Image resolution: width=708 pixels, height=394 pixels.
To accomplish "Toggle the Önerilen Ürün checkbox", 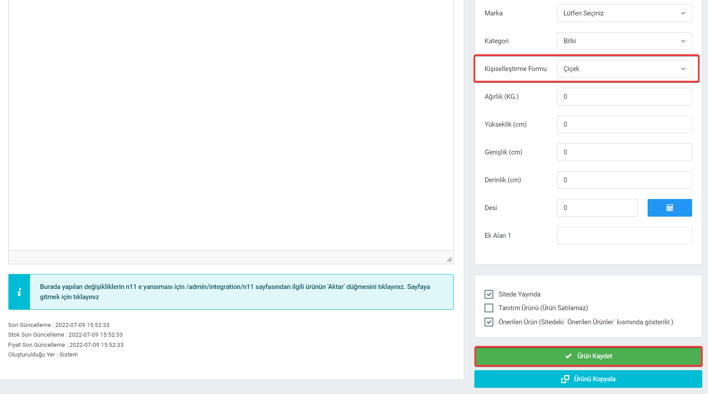I will tap(489, 322).
